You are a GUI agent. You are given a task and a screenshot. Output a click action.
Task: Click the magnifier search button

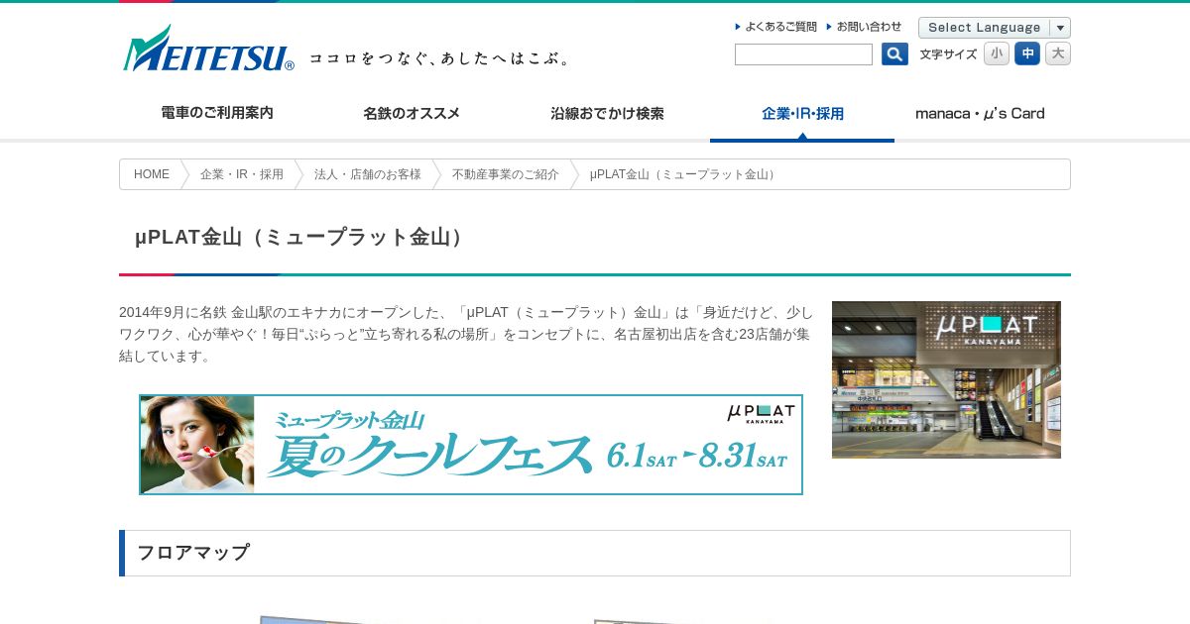894,54
